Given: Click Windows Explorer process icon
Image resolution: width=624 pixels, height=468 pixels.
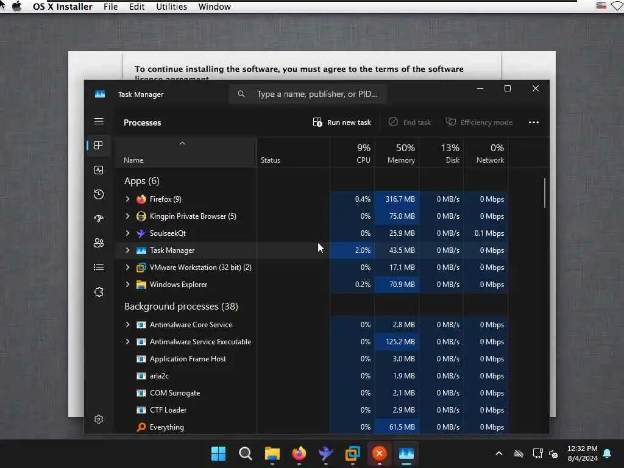Looking at the screenshot, I should tap(141, 285).
